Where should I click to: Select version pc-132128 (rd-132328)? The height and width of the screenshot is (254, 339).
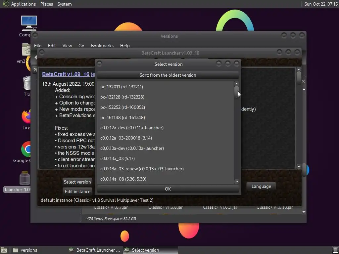pyautogui.click(x=166, y=97)
